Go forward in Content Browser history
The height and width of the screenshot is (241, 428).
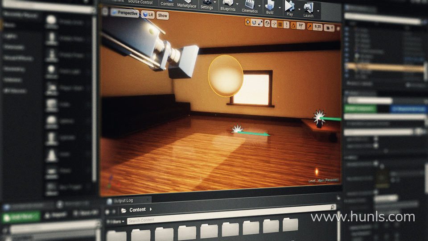click(114, 212)
